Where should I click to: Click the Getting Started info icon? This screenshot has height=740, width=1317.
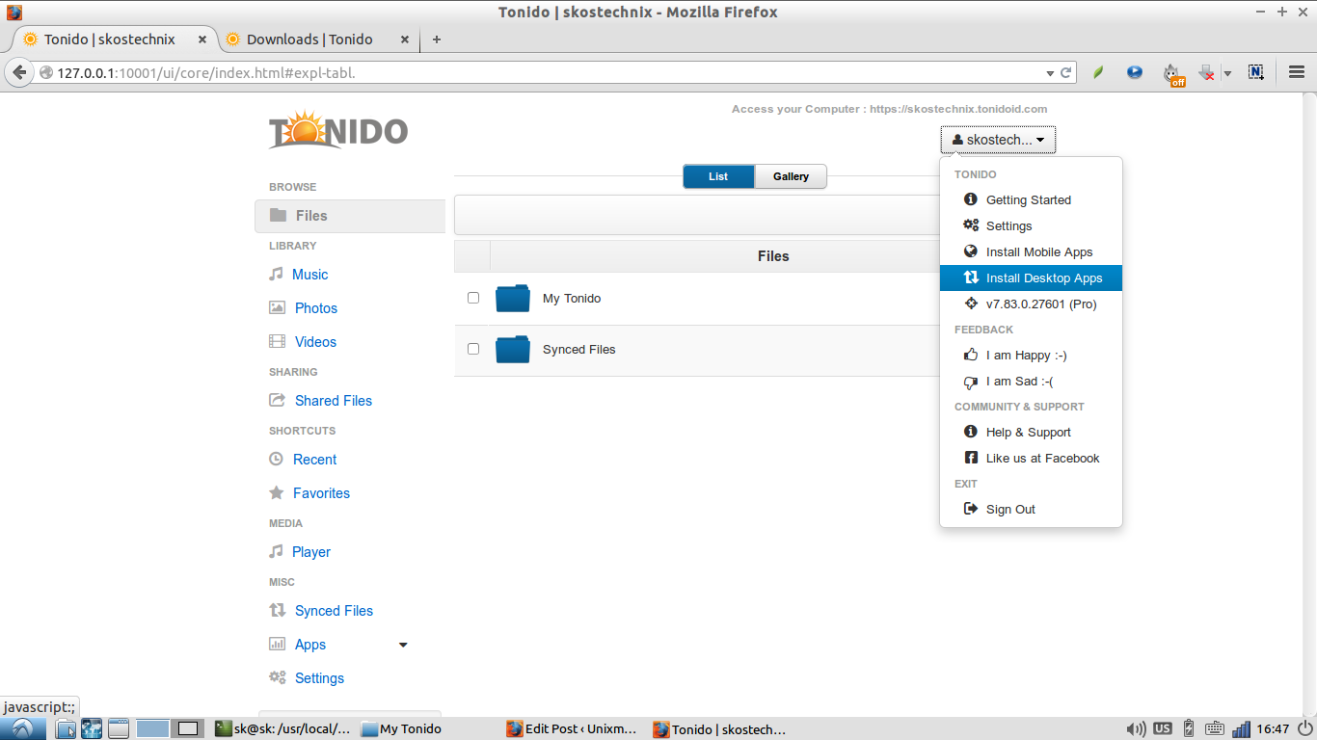(971, 199)
